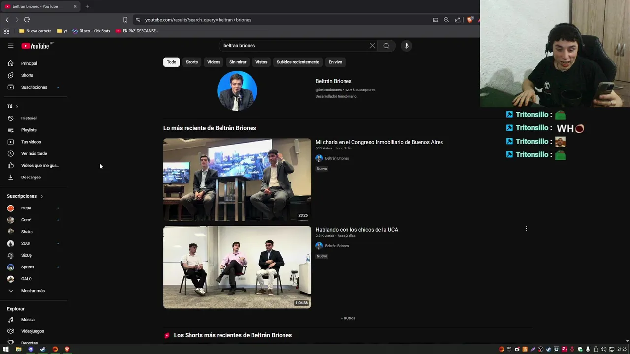
Task: Open a new browser tab
Action: tap(87, 6)
